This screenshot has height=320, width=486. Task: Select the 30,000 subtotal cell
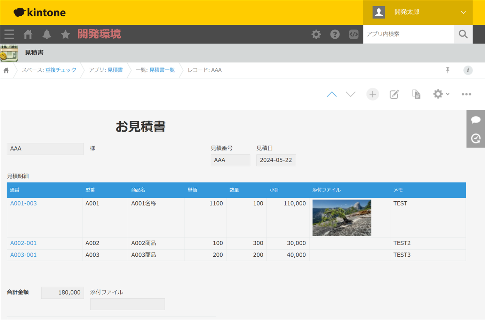tap(288, 243)
